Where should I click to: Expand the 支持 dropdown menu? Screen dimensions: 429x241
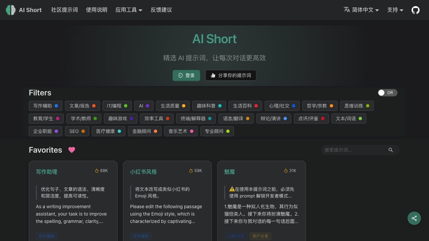pos(395,10)
